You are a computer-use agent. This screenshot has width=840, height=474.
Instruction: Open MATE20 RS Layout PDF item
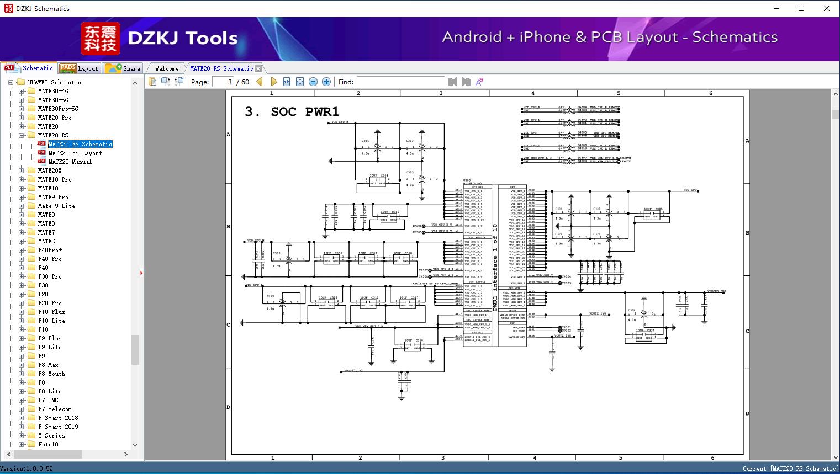click(75, 153)
